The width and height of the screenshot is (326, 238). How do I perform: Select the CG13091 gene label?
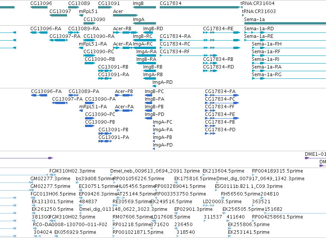pyautogui.click(x=109, y=3)
